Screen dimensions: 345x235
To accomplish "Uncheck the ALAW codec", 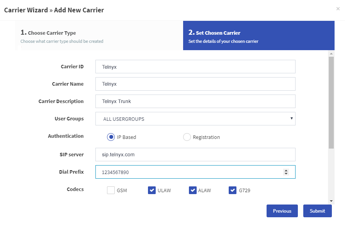I will tap(193, 190).
